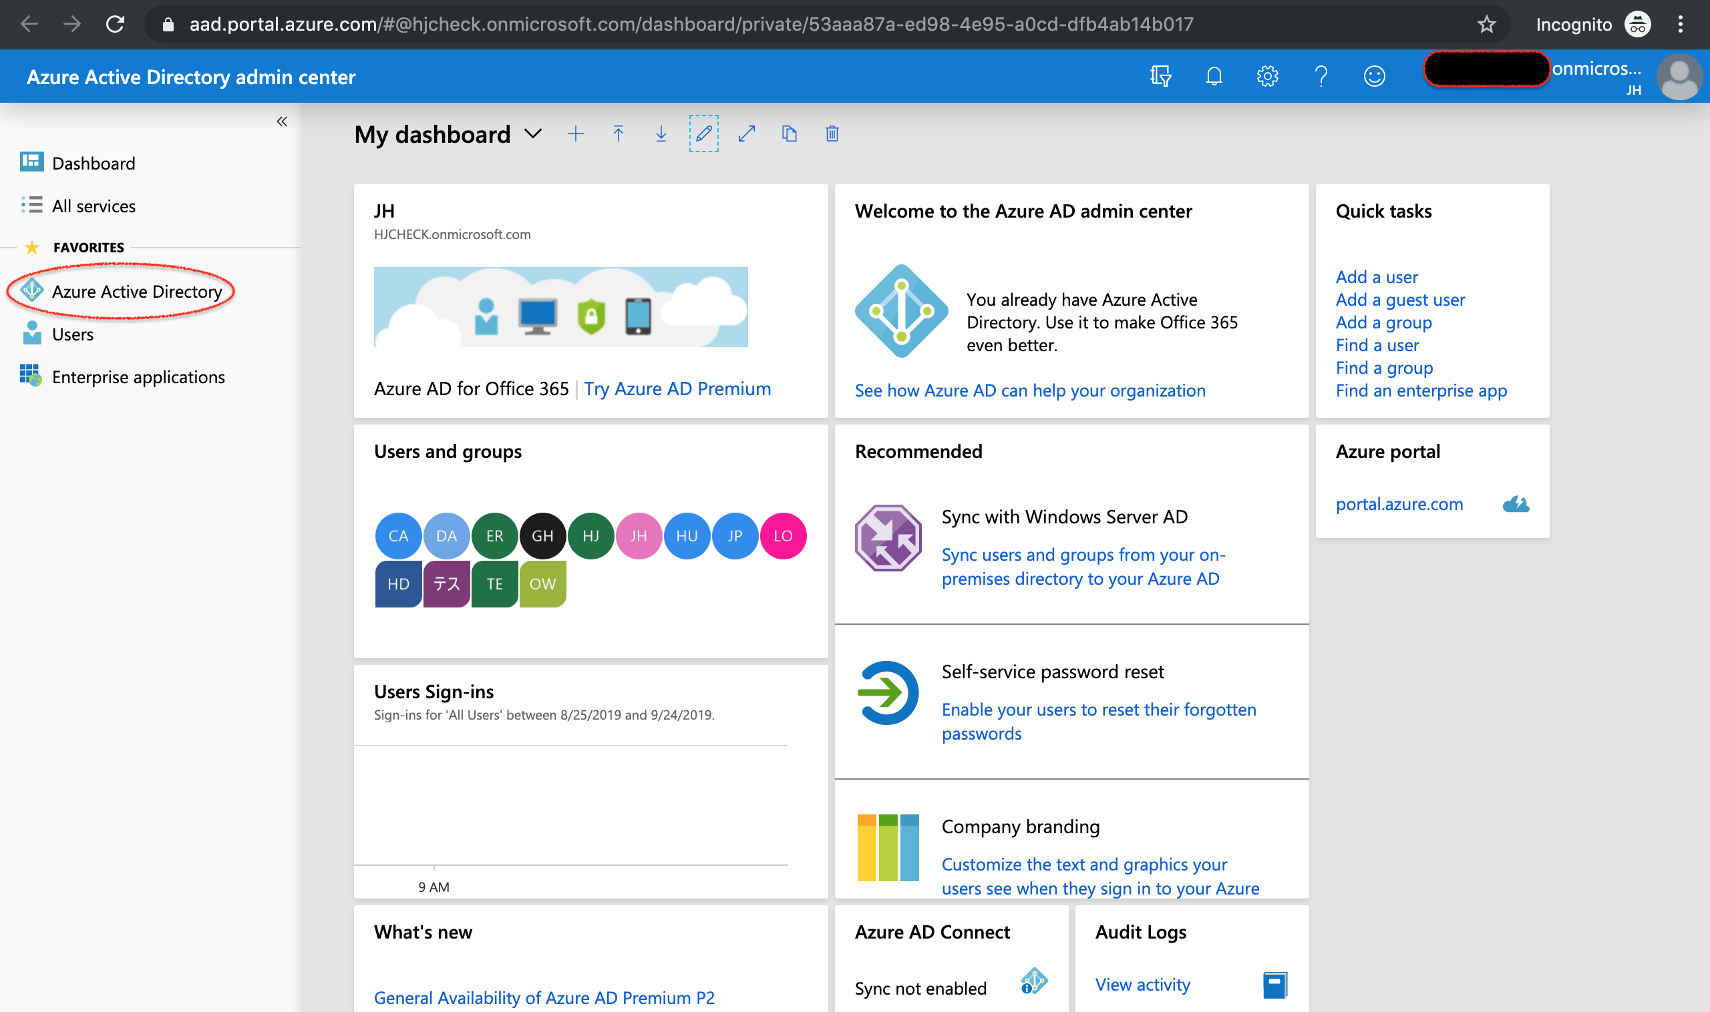Click the Audit Logs book icon
This screenshot has width=1710, height=1012.
1274,985
